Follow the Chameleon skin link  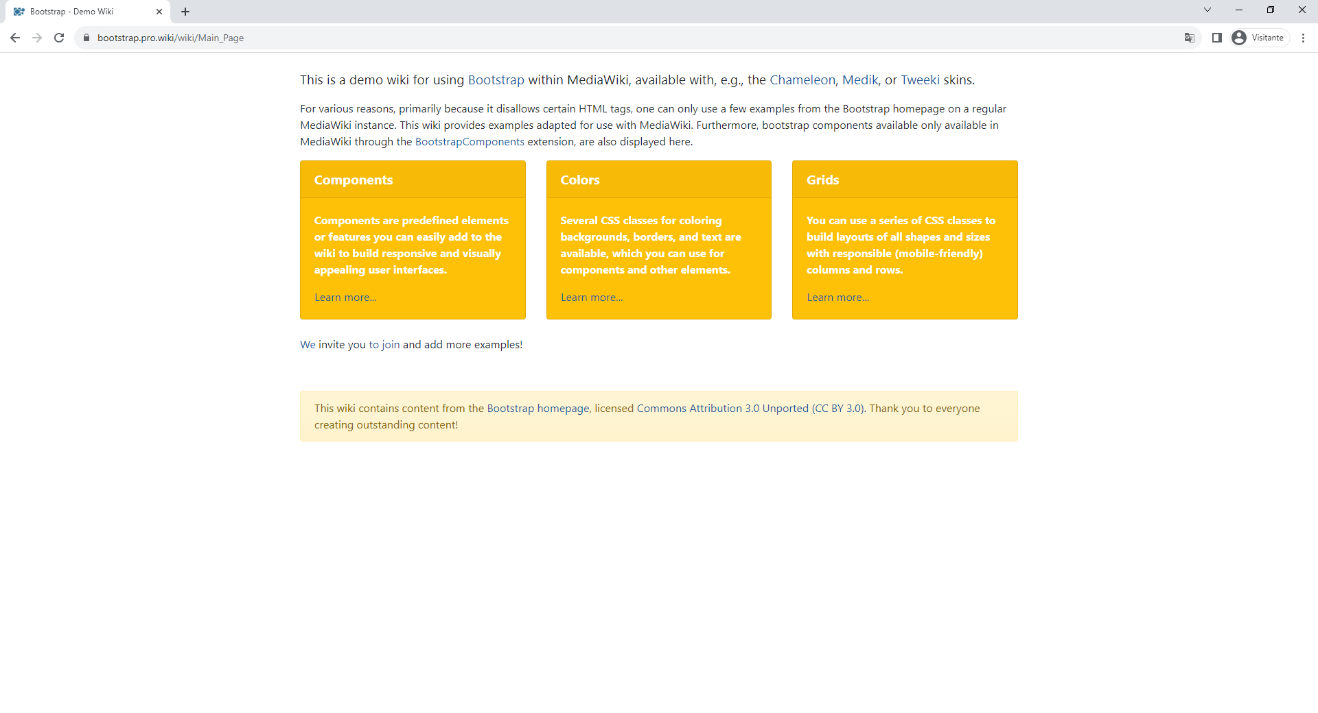pos(802,80)
